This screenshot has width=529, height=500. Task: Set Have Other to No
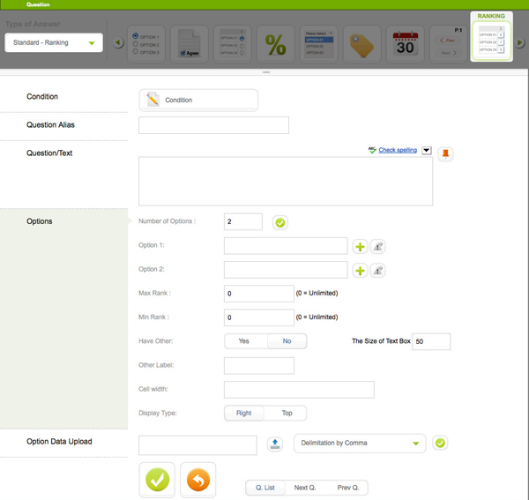(x=287, y=340)
